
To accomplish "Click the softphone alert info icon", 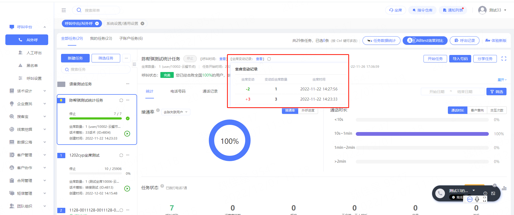I will (485, 193).
